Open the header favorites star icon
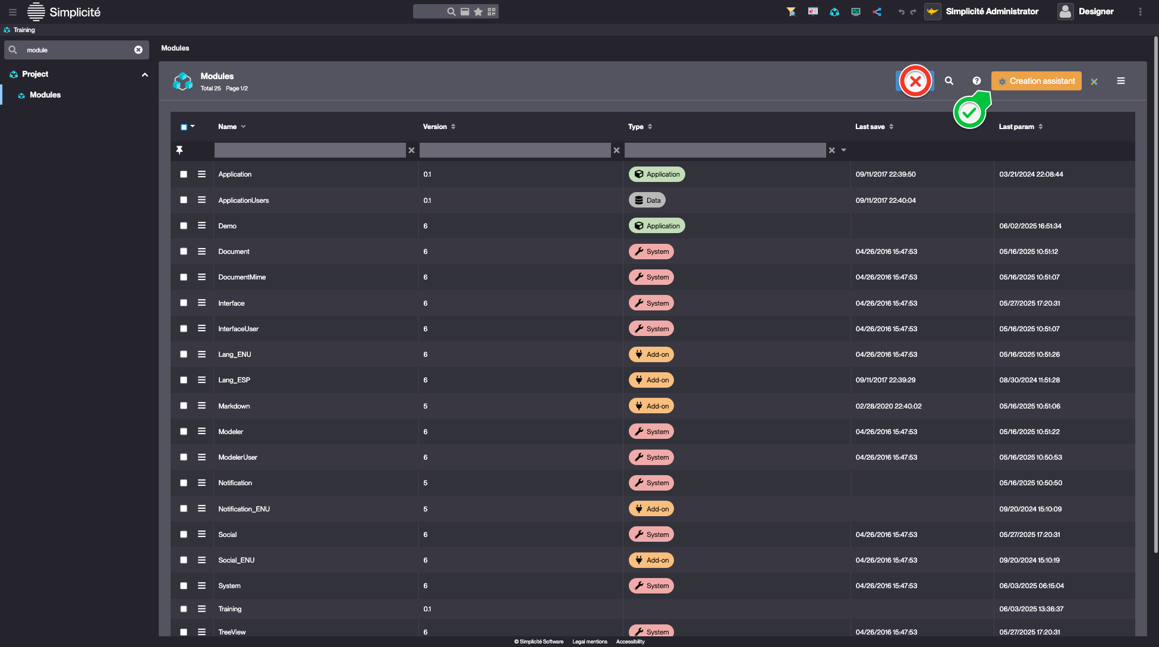 tap(478, 11)
